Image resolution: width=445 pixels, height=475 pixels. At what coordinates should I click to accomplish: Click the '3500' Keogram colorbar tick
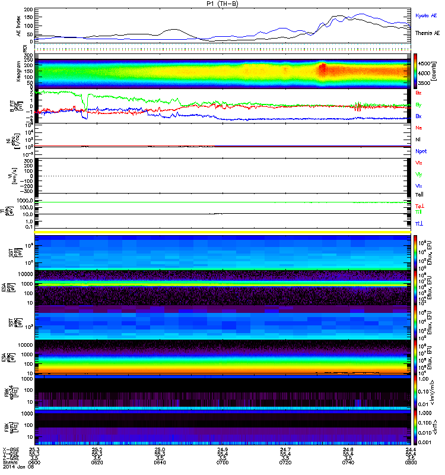pos(424,83)
